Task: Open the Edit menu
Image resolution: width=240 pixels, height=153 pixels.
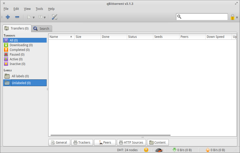Action: tap(16, 9)
